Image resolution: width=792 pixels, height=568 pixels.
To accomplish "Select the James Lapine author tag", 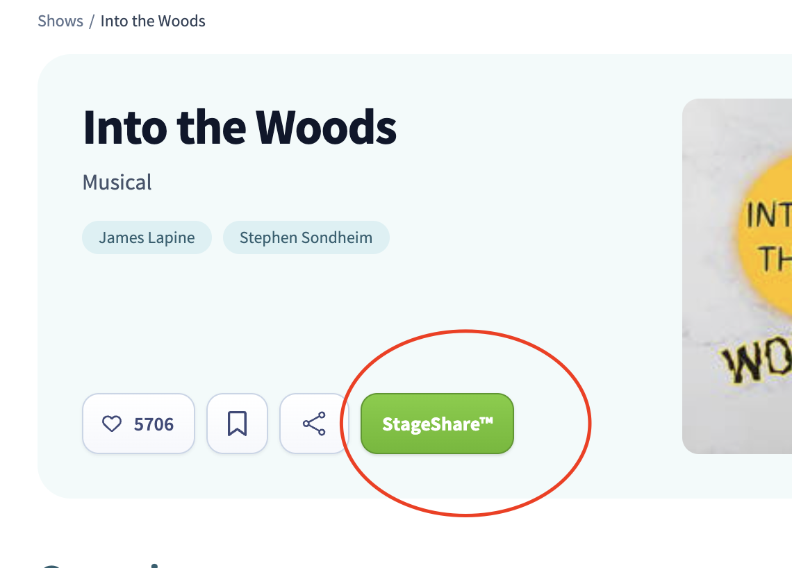I will [147, 237].
